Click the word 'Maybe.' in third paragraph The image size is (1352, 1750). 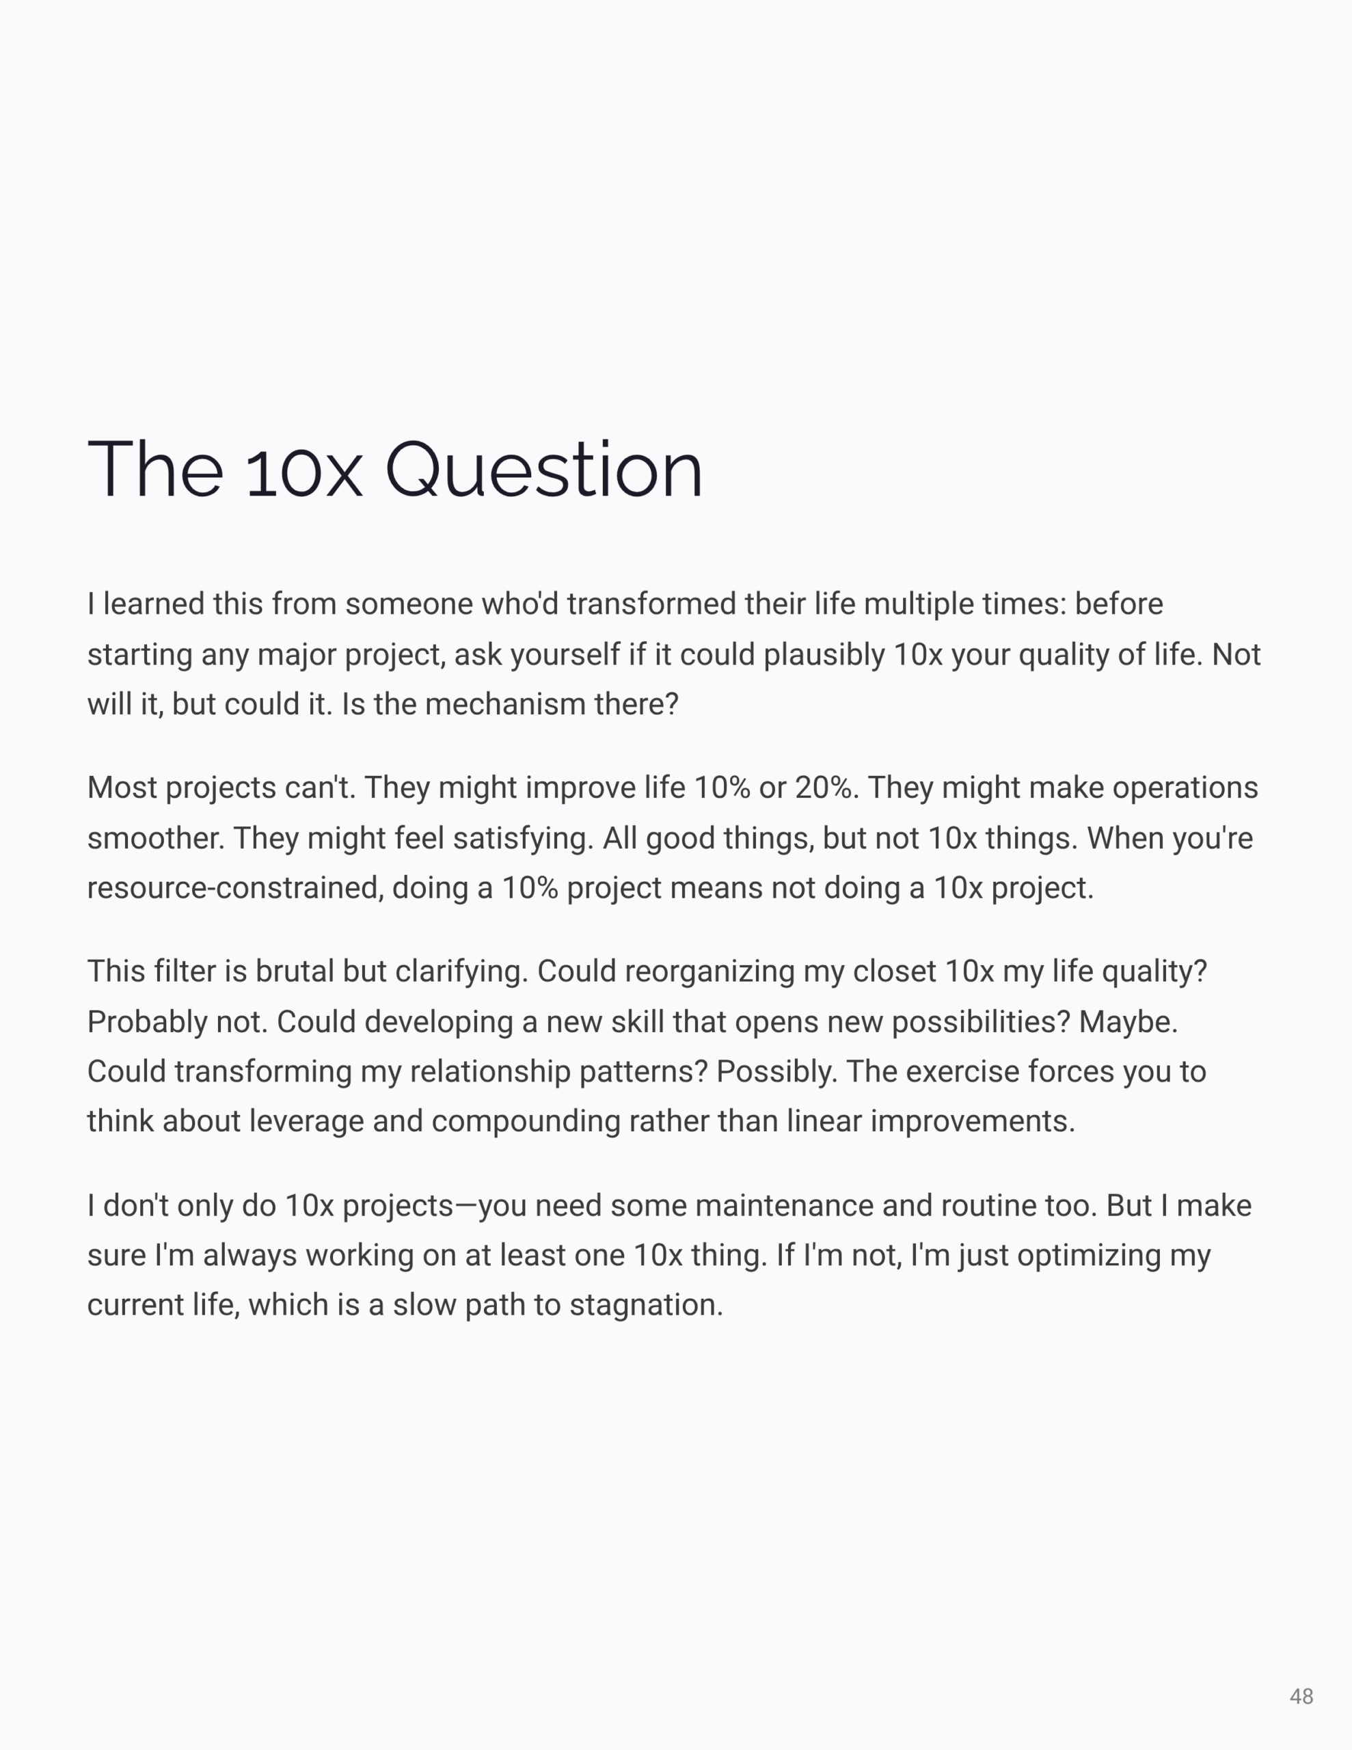1128,1022
